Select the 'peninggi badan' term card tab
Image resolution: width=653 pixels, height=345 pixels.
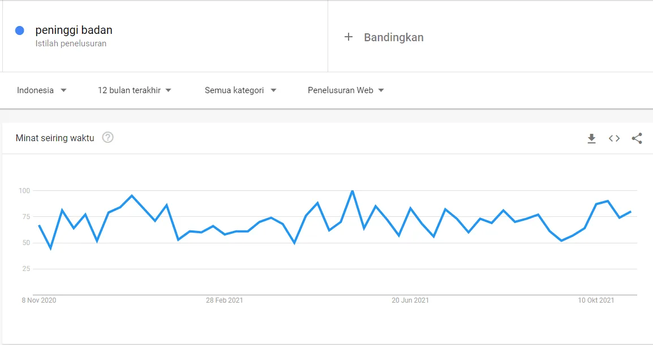[x=164, y=37]
